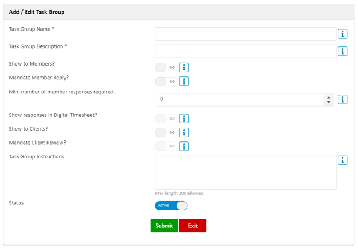Click info icon for Show to Clients
This screenshot has width=358, height=248.
(x=184, y=132)
